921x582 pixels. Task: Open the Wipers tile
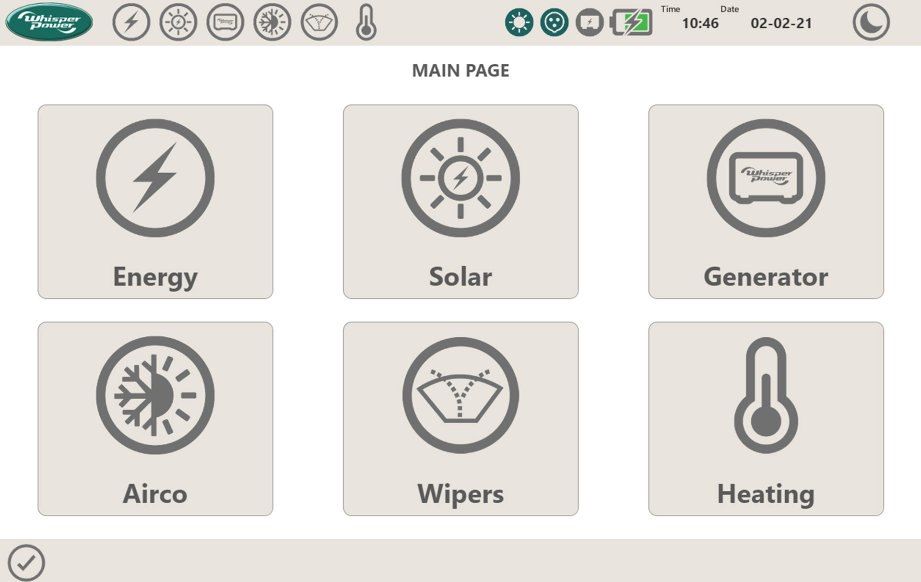(460, 418)
